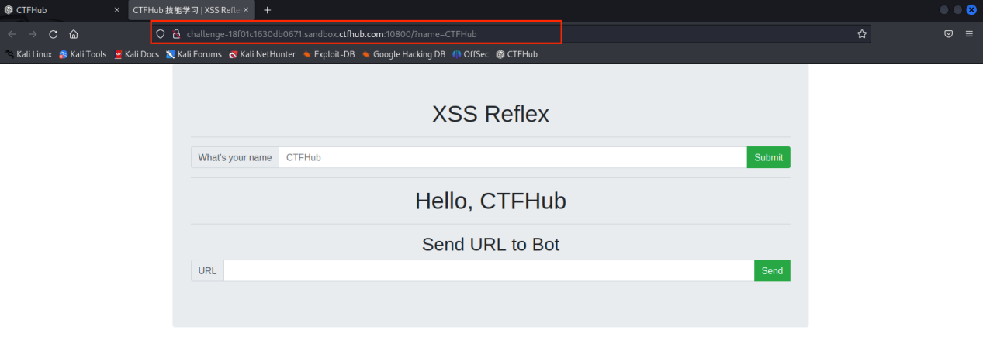
Task: Click the URL input field for Bot
Action: (489, 270)
